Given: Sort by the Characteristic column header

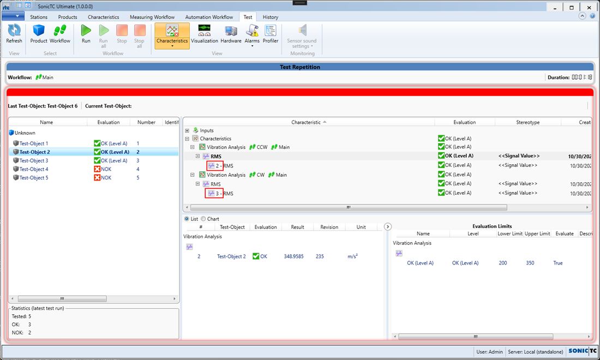Looking at the screenshot, I should pos(308,122).
